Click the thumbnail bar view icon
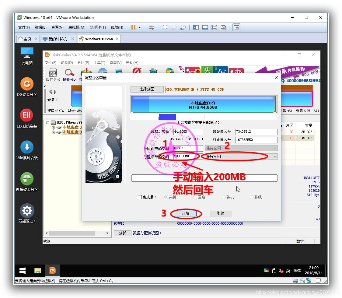342x298 pixels. tap(205, 27)
